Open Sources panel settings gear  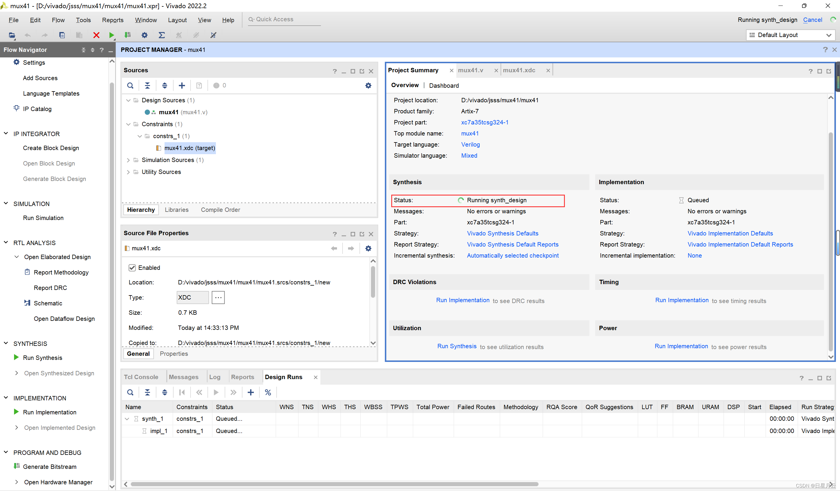click(368, 86)
